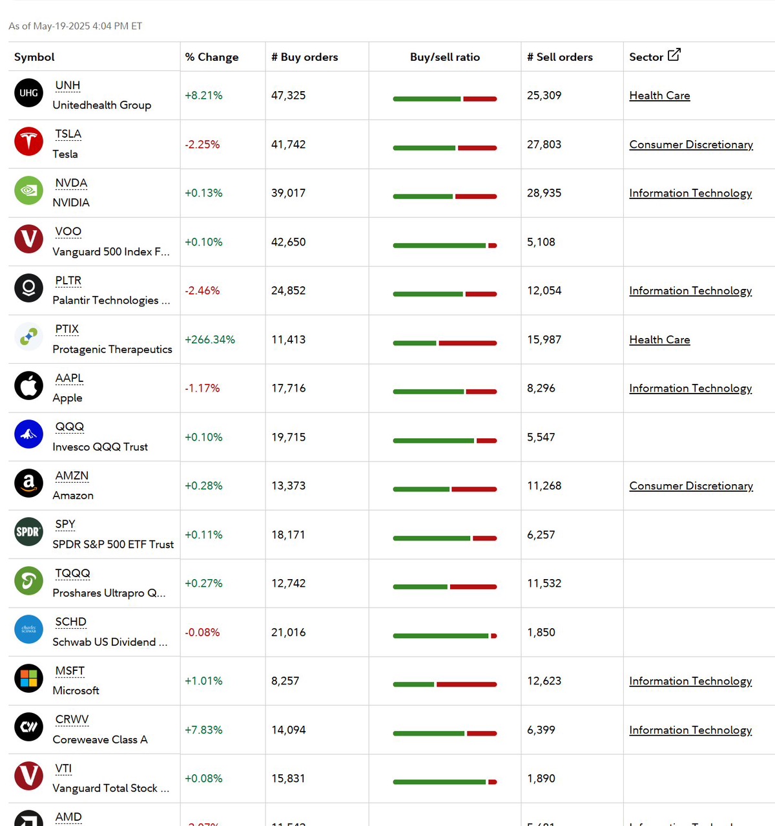
Task: Sort by the Buy/sell ratio header
Action: 445,57
